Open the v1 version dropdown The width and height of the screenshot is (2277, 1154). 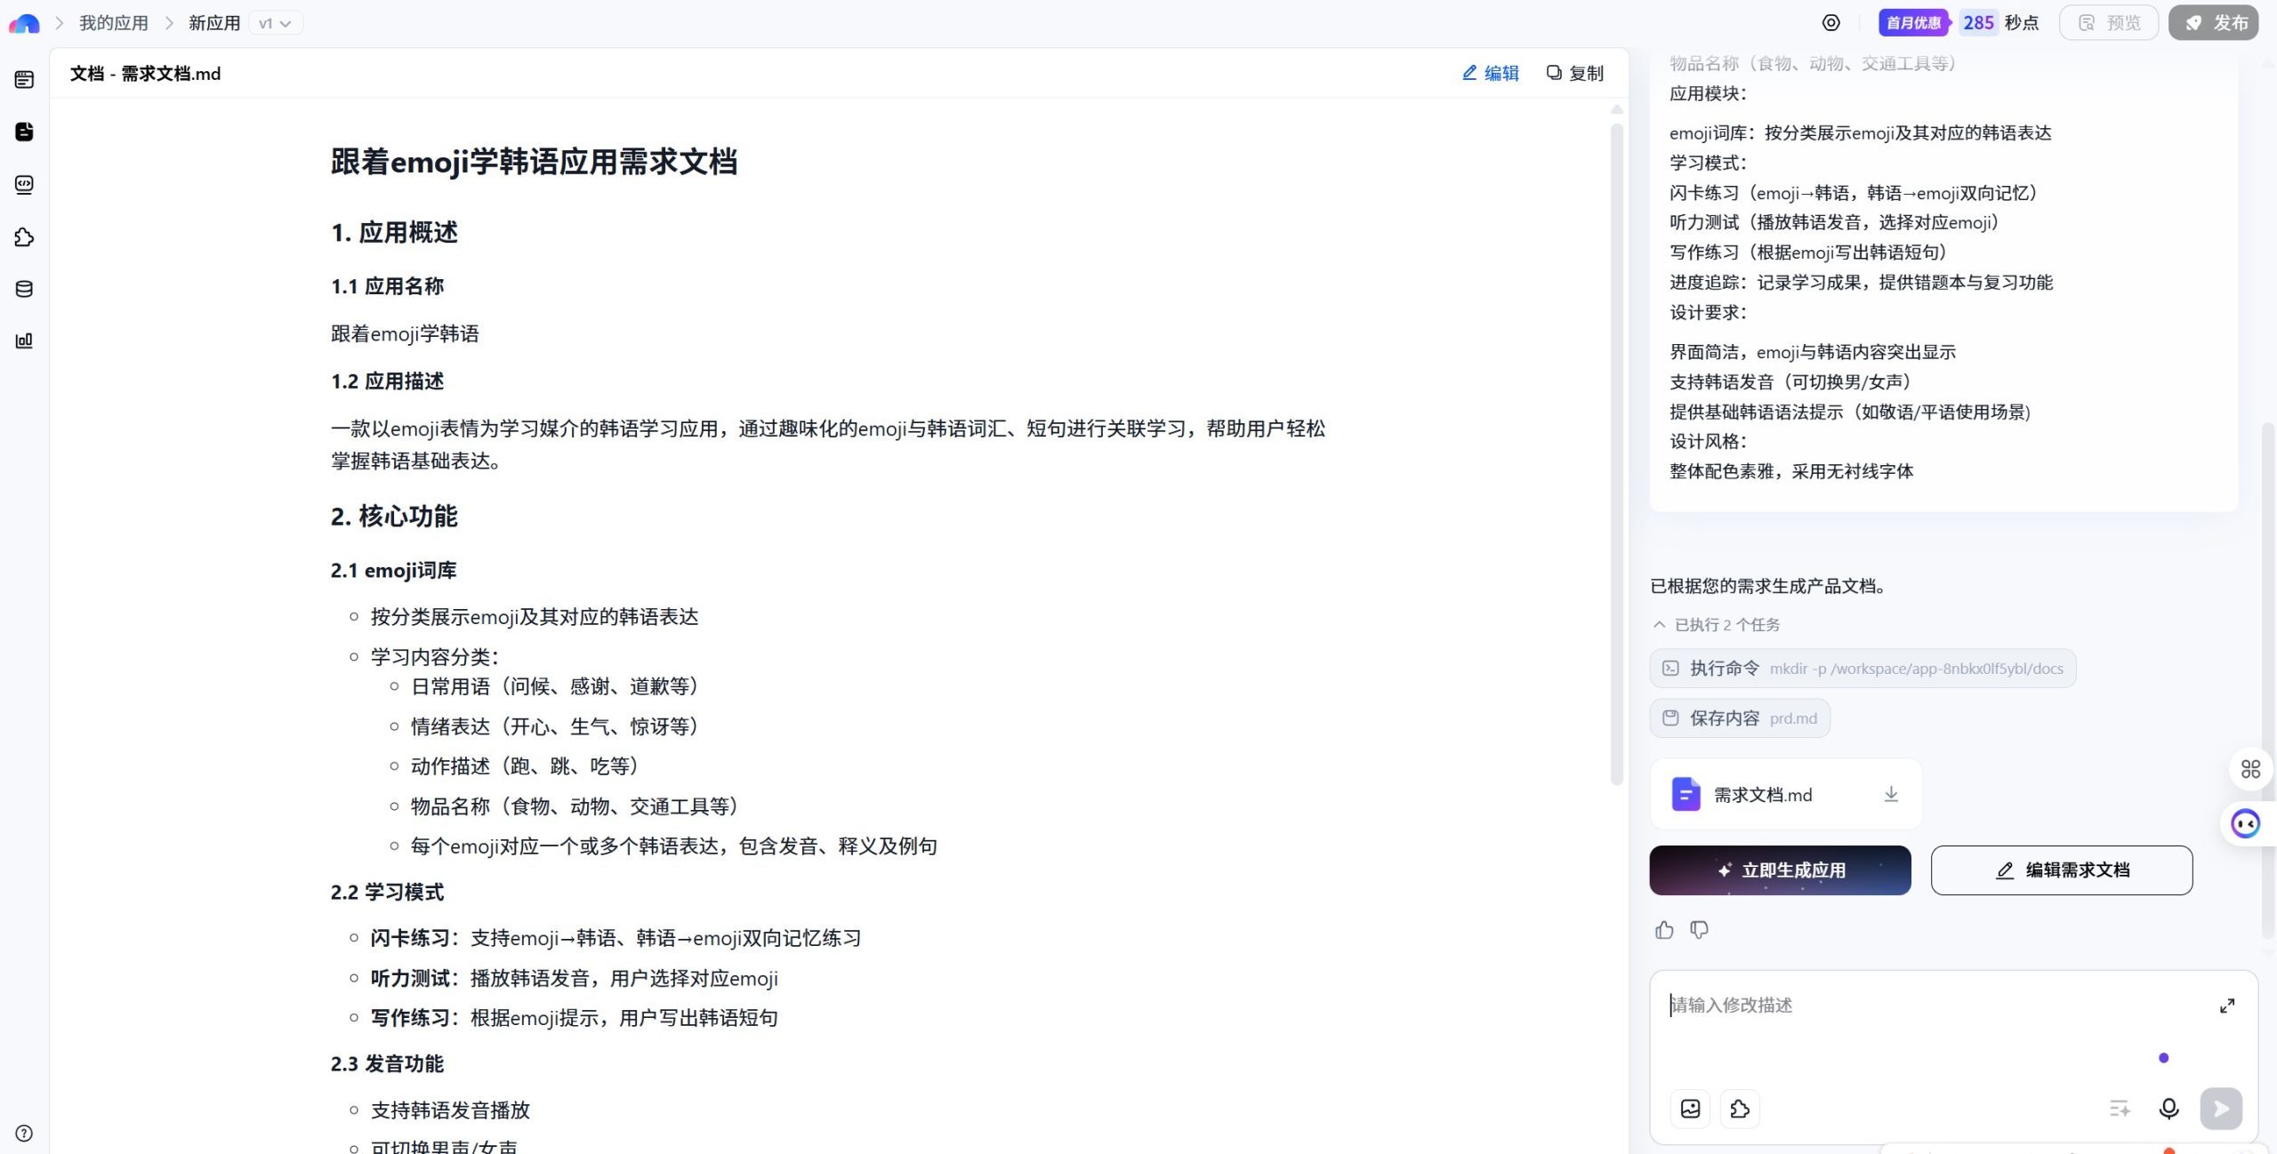point(276,22)
